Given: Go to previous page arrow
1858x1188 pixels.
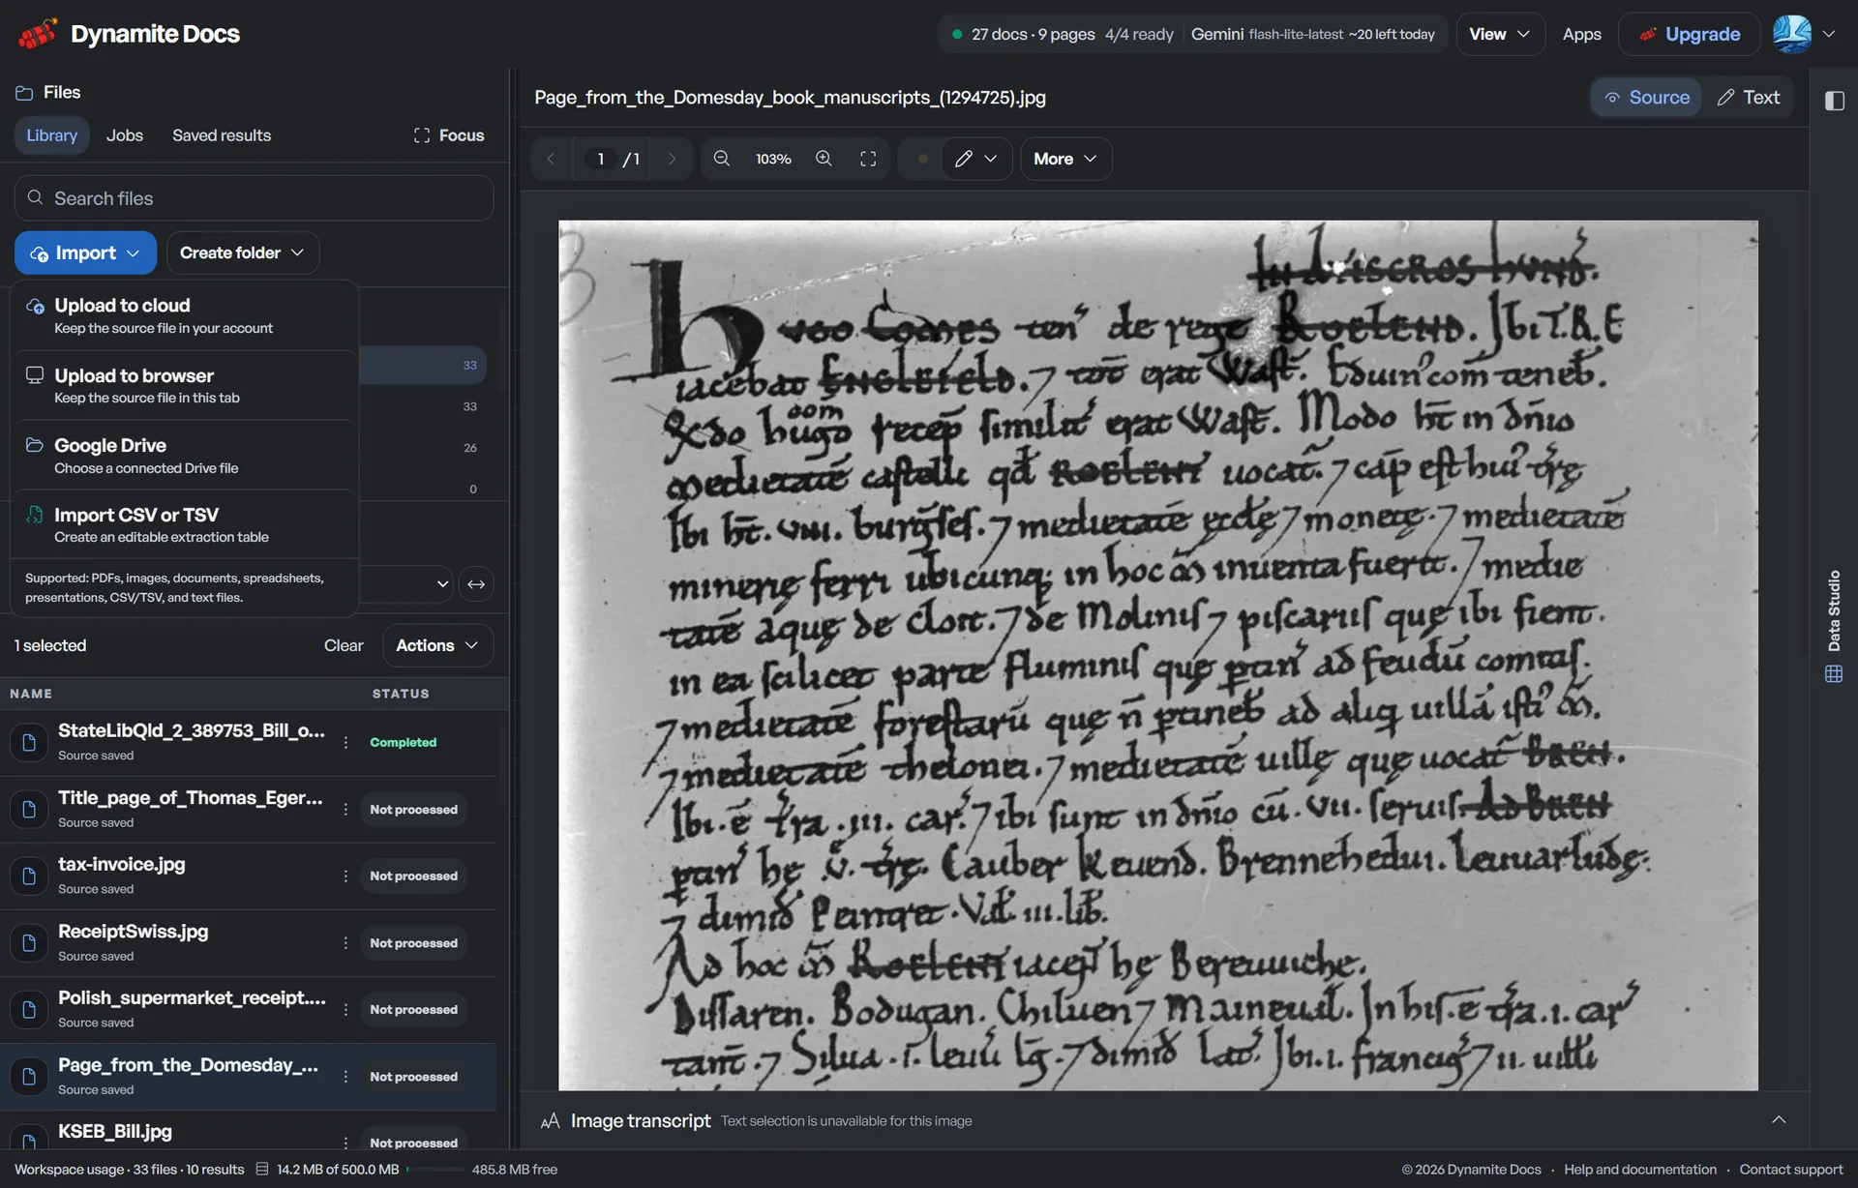Looking at the screenshot, I should click(x=551, y=159).
